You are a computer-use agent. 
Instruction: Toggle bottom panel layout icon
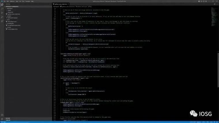click(x=201, y=1)
